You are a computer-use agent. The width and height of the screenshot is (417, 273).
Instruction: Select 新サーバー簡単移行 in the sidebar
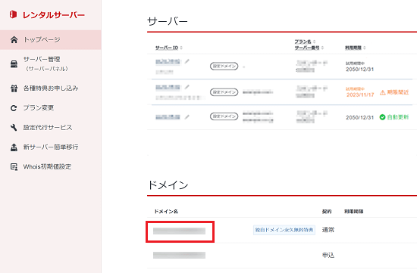51,147
